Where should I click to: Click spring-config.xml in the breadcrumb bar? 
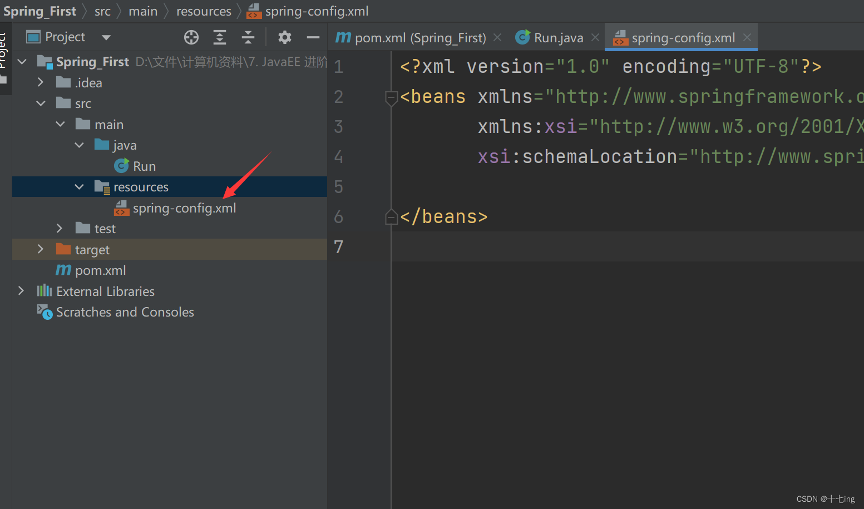tap(317, 11)
